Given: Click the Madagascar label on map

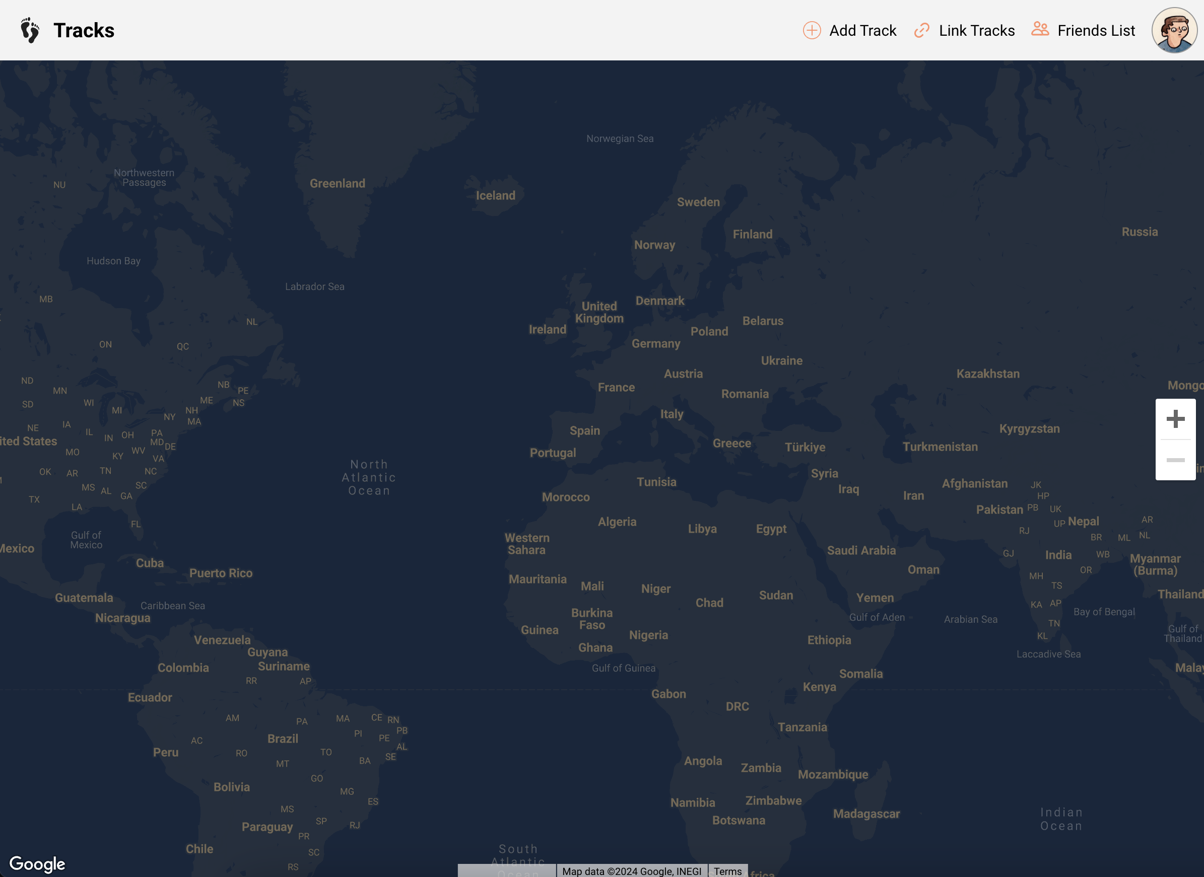Looking at the screenshot, I should (866, 814).
